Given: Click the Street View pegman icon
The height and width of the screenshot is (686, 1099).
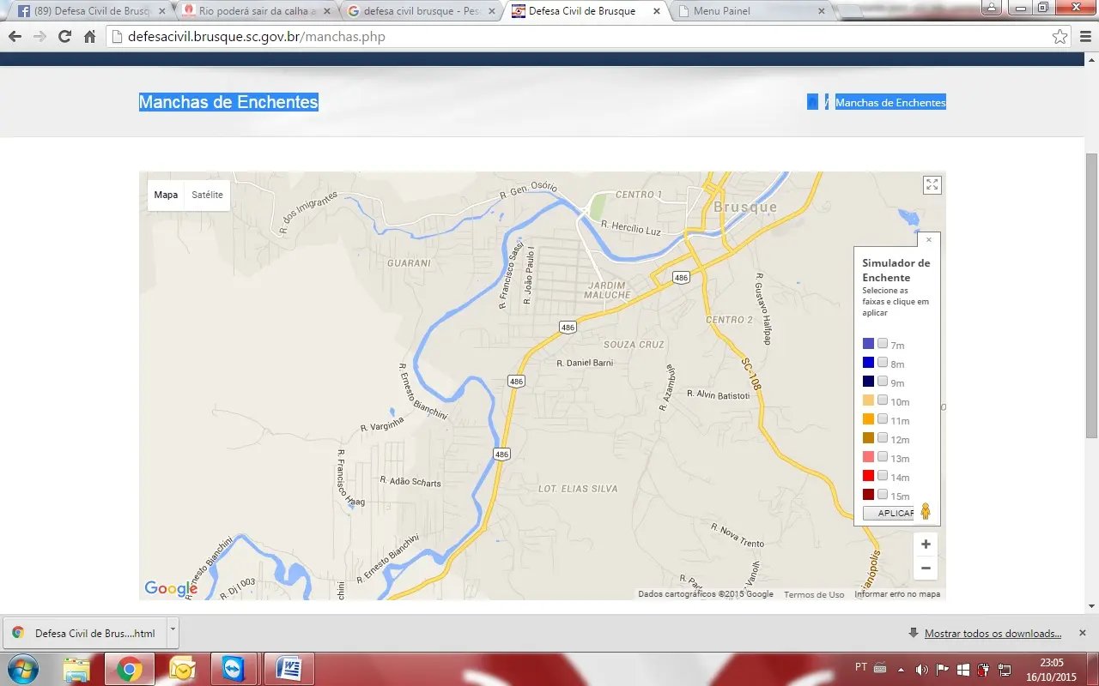Looking at the screenshot, I should [x=926, y=512].
